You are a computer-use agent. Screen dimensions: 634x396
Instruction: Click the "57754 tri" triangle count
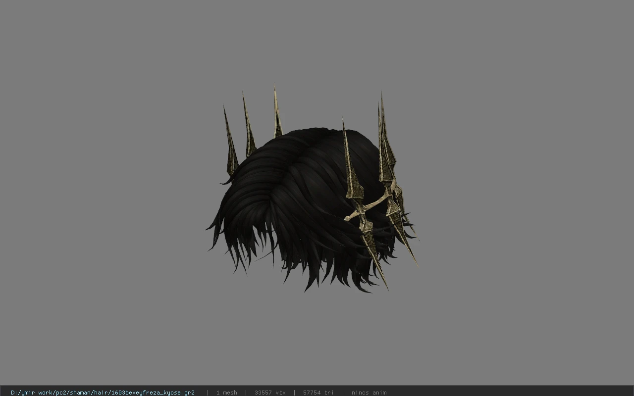pos(318,393)
